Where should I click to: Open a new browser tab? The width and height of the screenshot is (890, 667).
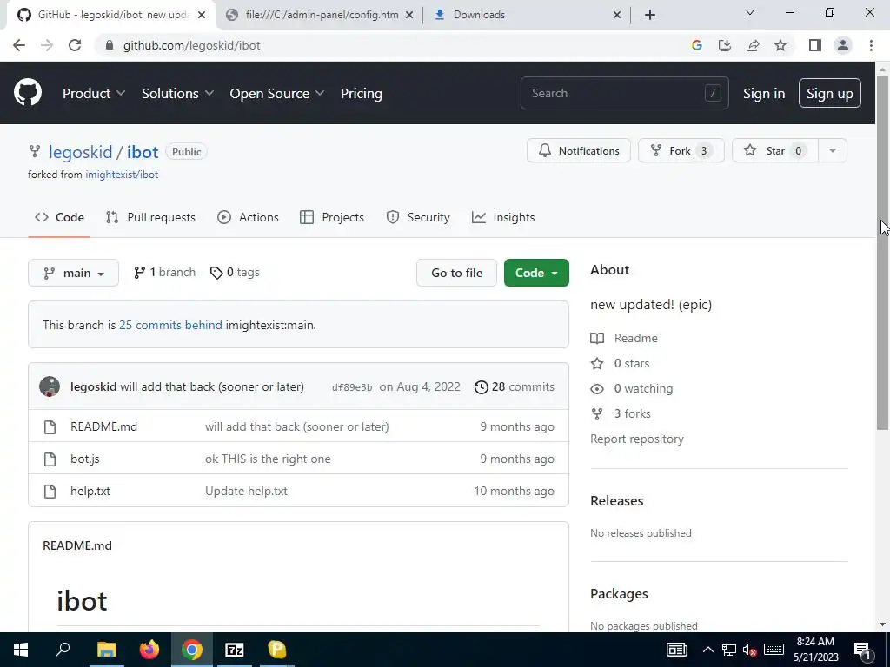point(650,15)
